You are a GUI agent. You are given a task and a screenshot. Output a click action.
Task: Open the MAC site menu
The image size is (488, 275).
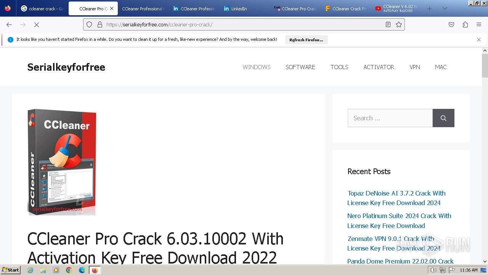[441, 67]
